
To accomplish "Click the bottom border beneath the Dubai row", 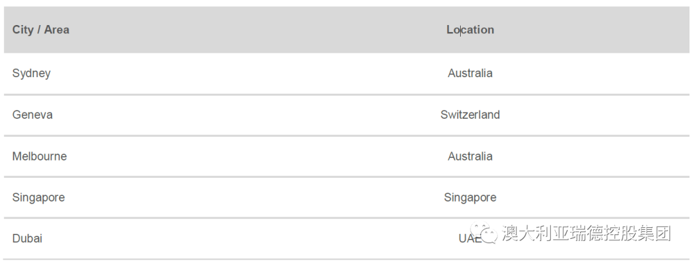I will click(347, 260).
